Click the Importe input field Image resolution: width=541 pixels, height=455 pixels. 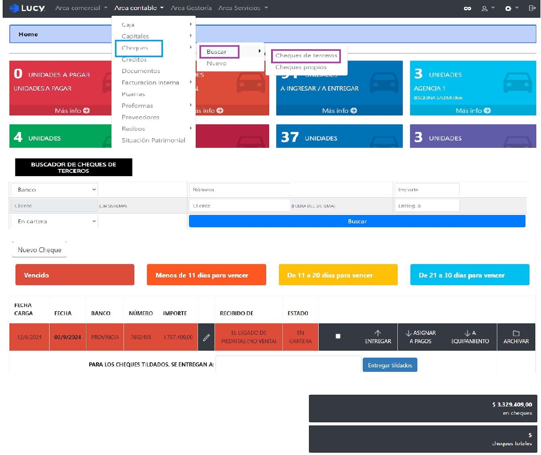click(427, 190)
